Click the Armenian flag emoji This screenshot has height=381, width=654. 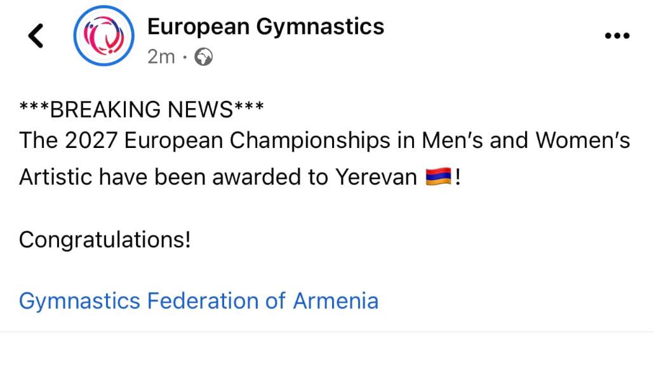coord(439,177)
